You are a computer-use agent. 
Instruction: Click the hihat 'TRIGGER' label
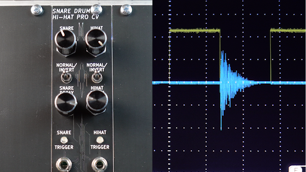pos(100,147)
